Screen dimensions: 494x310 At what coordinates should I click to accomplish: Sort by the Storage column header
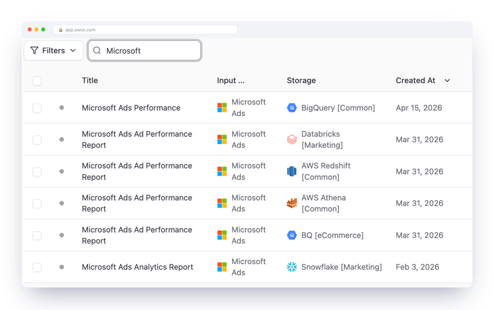(x=301, y=80)
